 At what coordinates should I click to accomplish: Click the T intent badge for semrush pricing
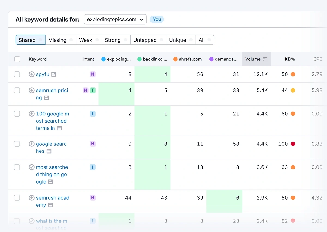pos(93,90)
